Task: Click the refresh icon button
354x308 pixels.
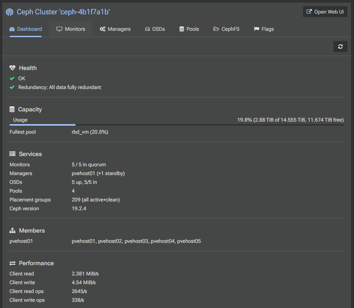Action: coord(340,47)
